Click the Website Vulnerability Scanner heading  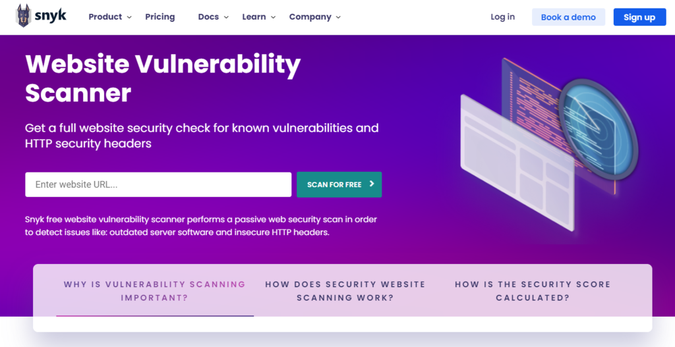click(163, 78)
